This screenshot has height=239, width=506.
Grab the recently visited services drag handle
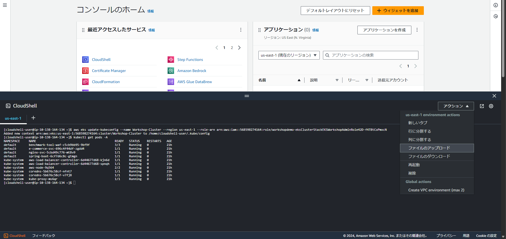tap(83, 30)
